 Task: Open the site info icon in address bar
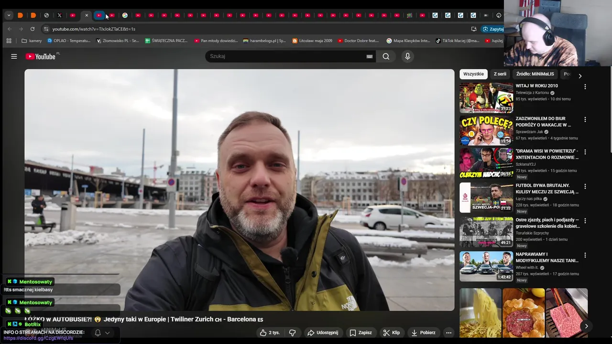pos(46,29)
